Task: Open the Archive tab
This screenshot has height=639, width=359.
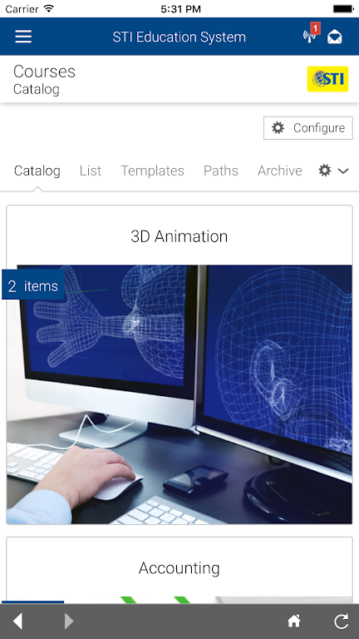Action: [280, 171]
